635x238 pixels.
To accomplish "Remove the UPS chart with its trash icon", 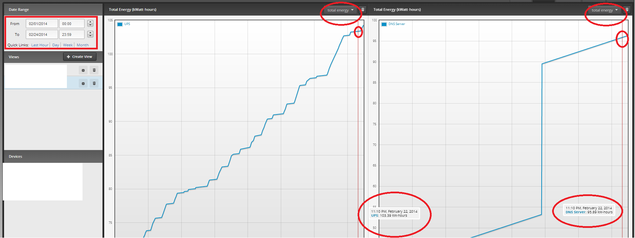I will point(363,10).
